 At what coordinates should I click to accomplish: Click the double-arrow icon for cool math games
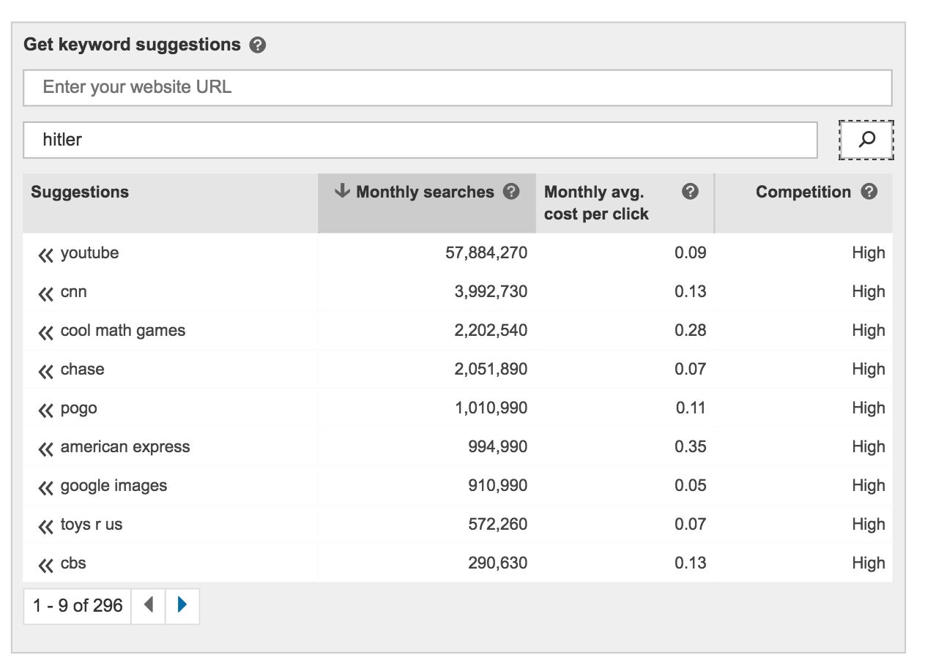pyautogui.click(x=45, y=332)
